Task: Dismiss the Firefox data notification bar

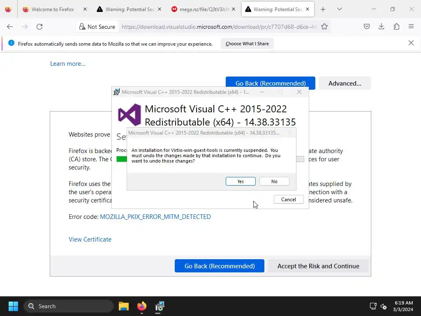Action: 411,43
